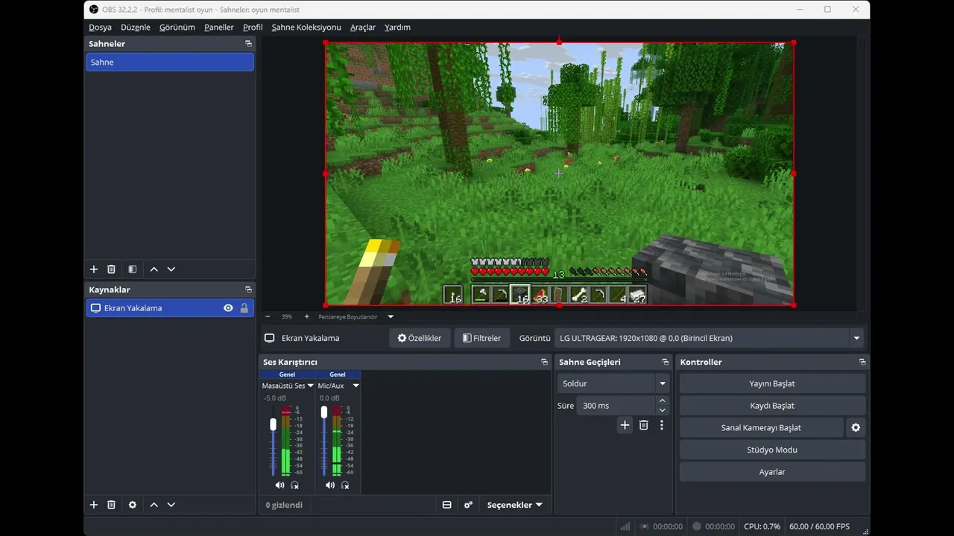This screenshot has width=954, height=536.
Task: Remove the scene transition with trash icon
Action: (644, 425)
